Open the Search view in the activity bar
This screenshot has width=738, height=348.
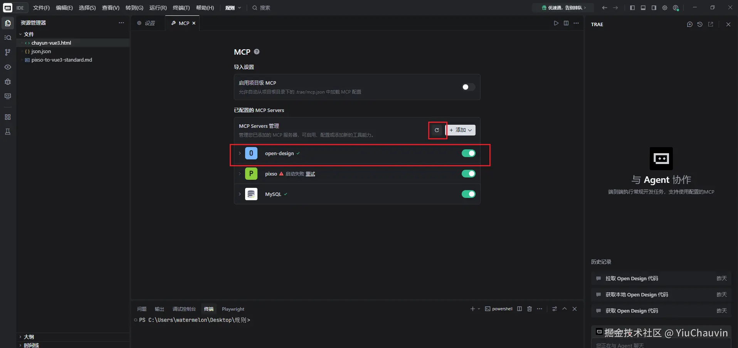8,38
